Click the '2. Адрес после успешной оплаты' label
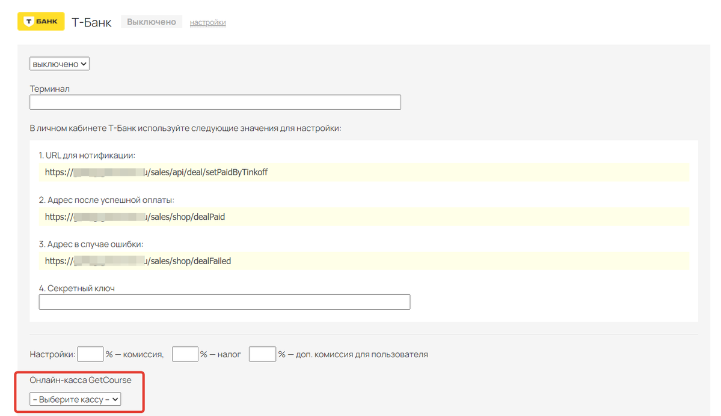 (x=106, y=200)
